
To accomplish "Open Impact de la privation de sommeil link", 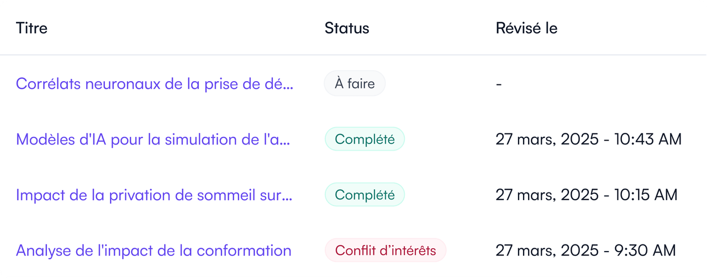I will pos(154,195).
